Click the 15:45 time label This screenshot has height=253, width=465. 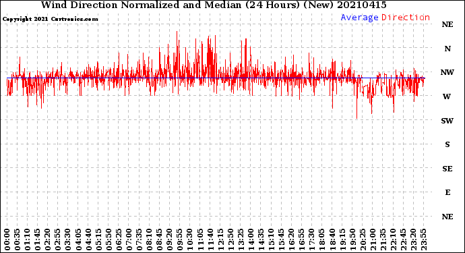[281, 240]
